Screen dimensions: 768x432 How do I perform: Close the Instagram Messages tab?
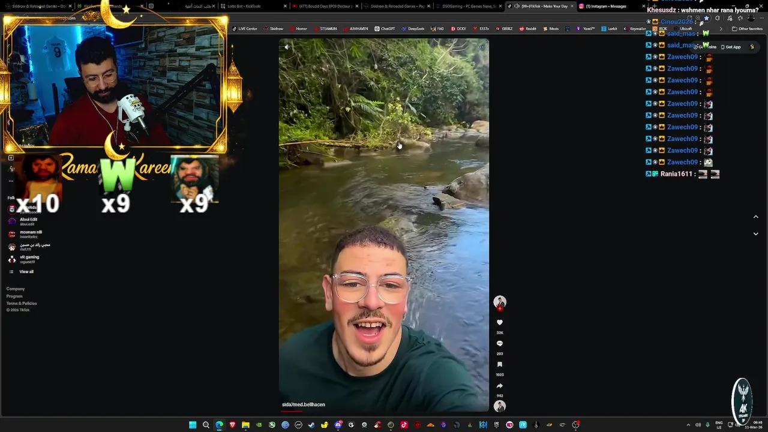point(643,6)
